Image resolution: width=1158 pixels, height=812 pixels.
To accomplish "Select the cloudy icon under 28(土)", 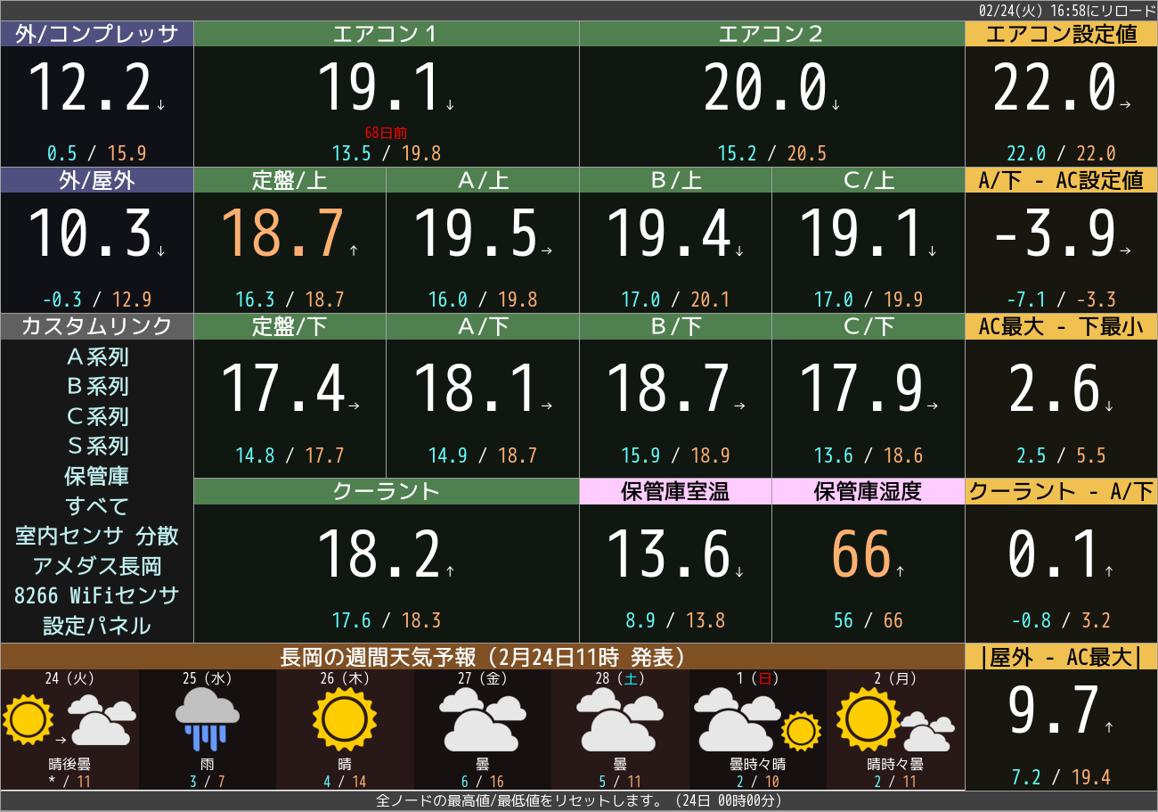I will (x=619, y=722).
